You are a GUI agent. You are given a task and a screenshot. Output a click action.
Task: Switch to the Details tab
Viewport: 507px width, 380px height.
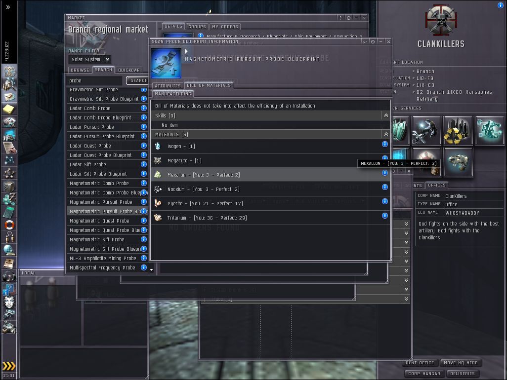click(173, 26)
